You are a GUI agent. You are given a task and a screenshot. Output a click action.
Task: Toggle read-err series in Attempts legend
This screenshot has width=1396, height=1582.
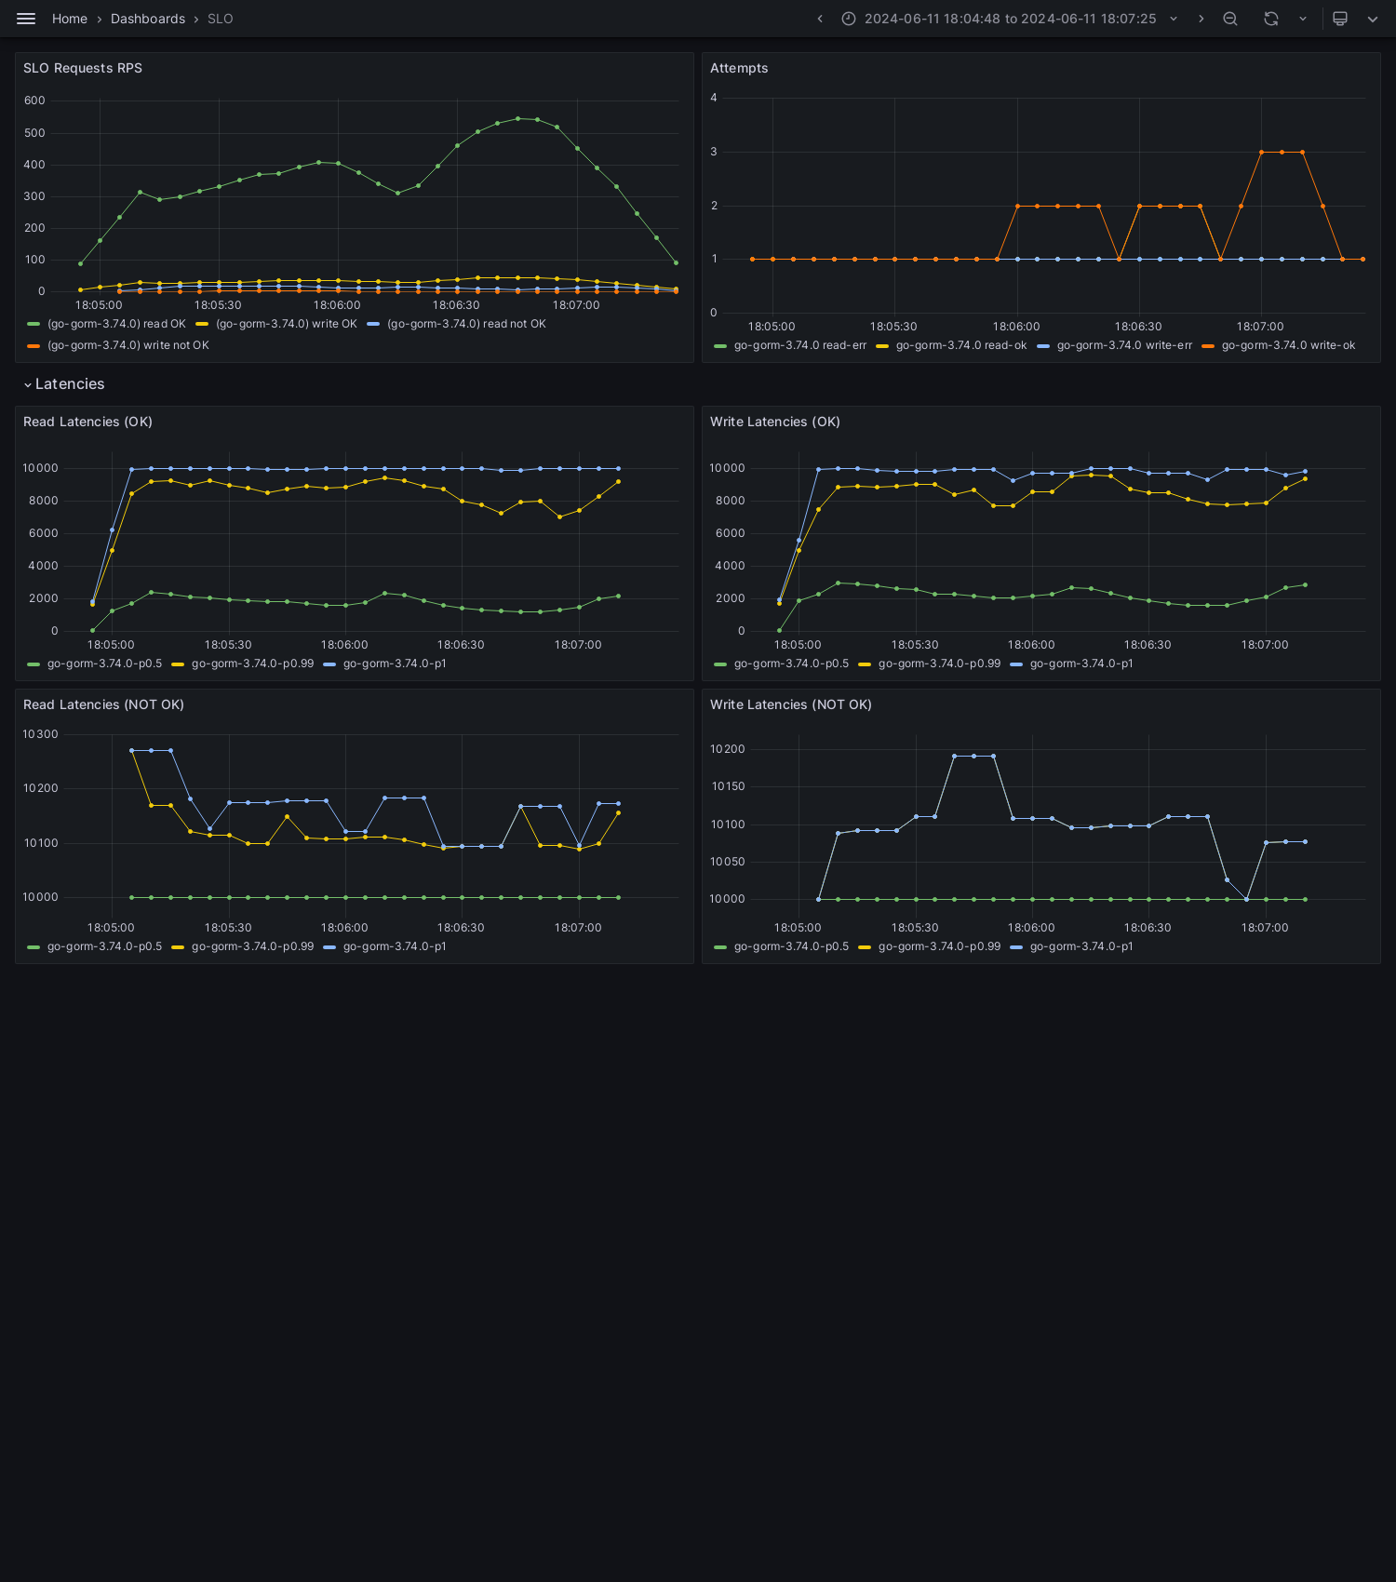click(x=800, y=345)
